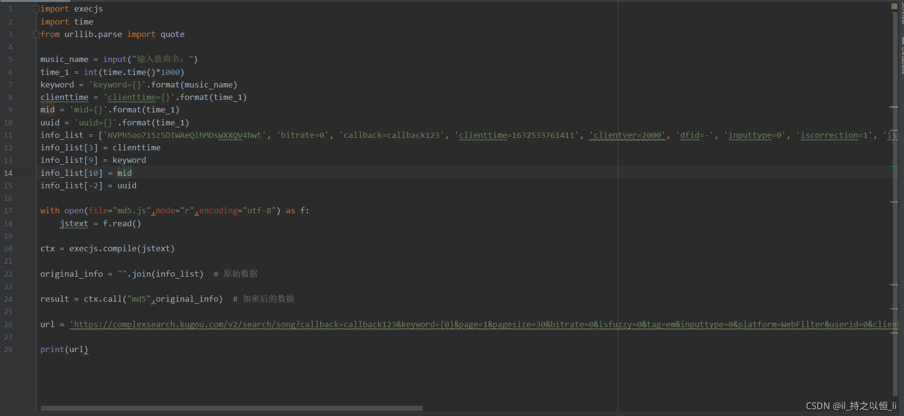Click line number 14 in the gutter

pos(8,173)
